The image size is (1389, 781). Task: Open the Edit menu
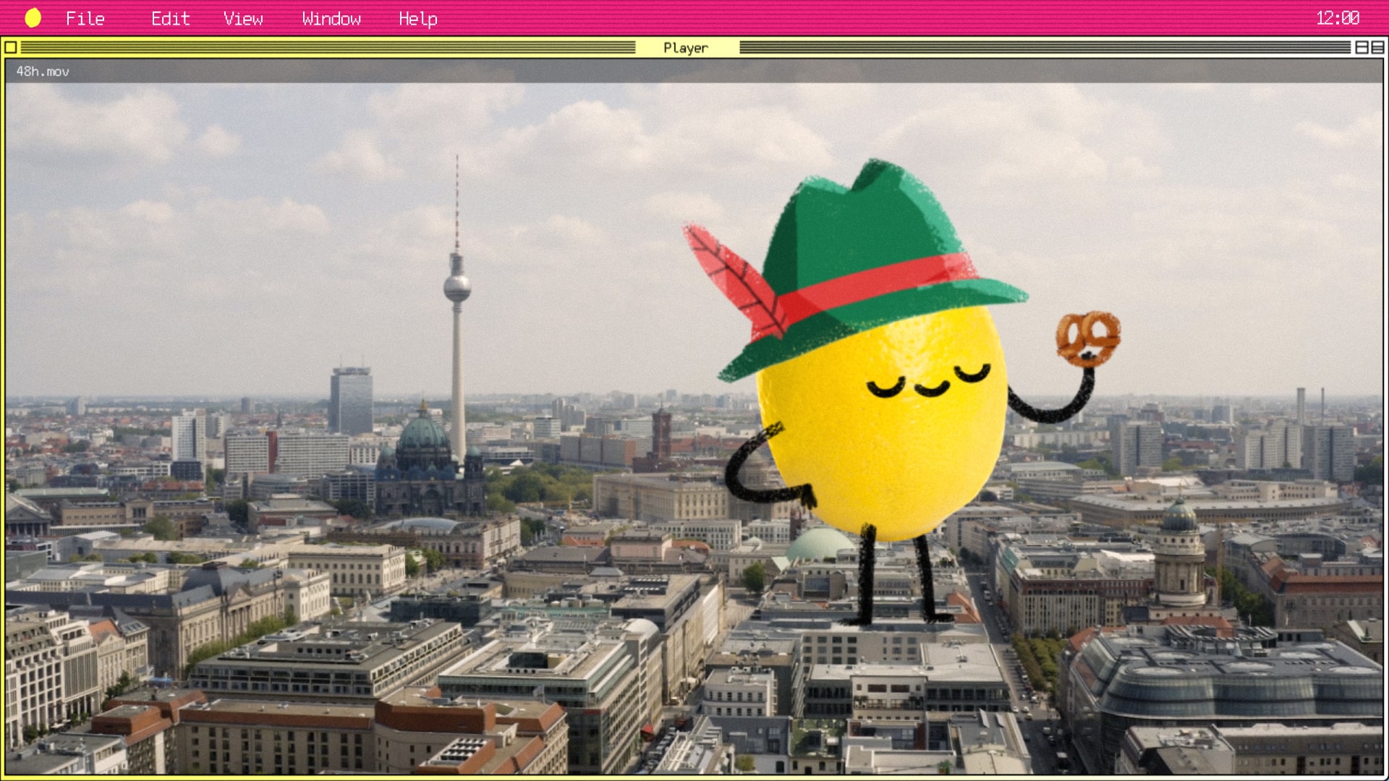(x=170, y=19)
